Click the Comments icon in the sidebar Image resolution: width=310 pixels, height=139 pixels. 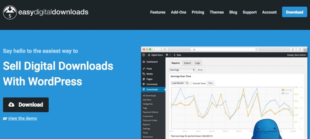[144, 84]
